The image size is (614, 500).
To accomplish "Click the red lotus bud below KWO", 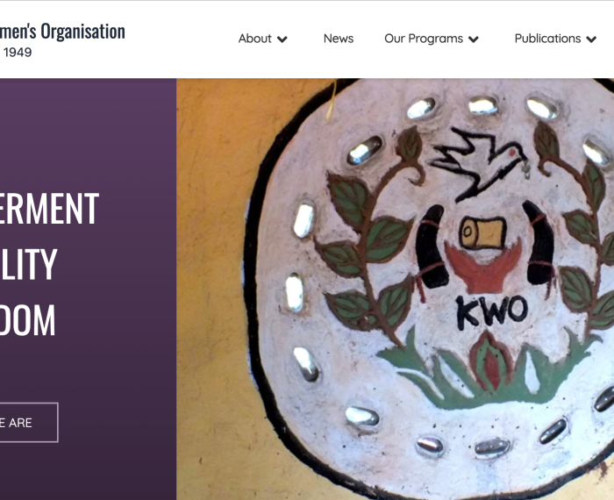I will pyautogui.click(x=491, y=361).
